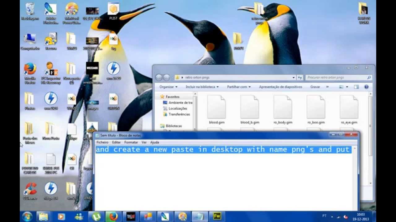Toggle the Explorer preview pane icon
Image resolution: width=396 pixels, height=222 pixels.
(x=356, y=87)
